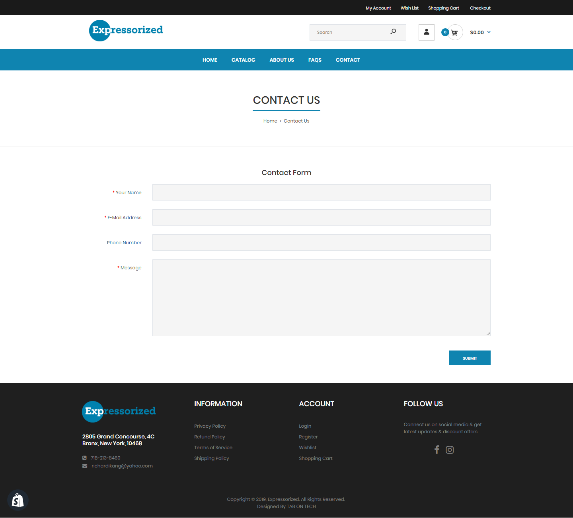Image resolution: width=573 pixels, height=518 pixels.
Task: Open the user account icon
Action: [426, 32]
